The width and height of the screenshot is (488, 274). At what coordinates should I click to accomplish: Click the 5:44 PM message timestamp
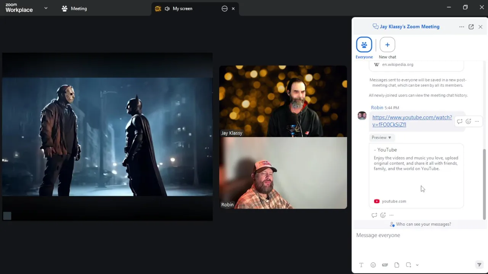[392, 108]
